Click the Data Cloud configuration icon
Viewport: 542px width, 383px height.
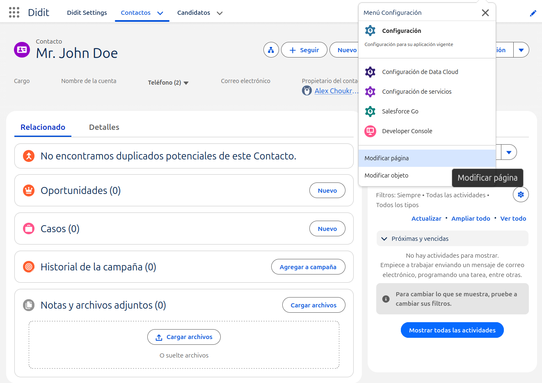(370, 72)
